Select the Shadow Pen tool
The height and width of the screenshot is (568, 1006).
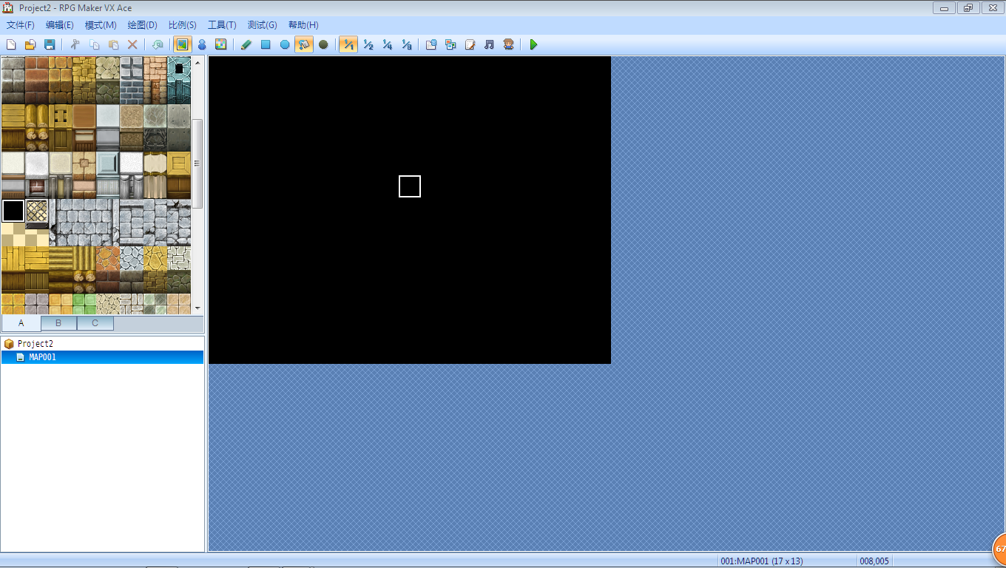point(323,44)
